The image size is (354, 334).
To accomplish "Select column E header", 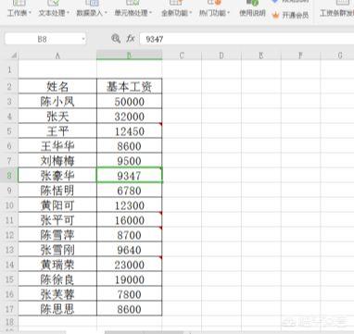I will pyautogui.click(x=261, y=56).
